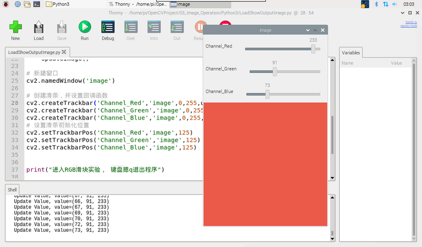Click the New file toolbar icon
The height and width of the screenshot is (247, 422).
point(15,27)
